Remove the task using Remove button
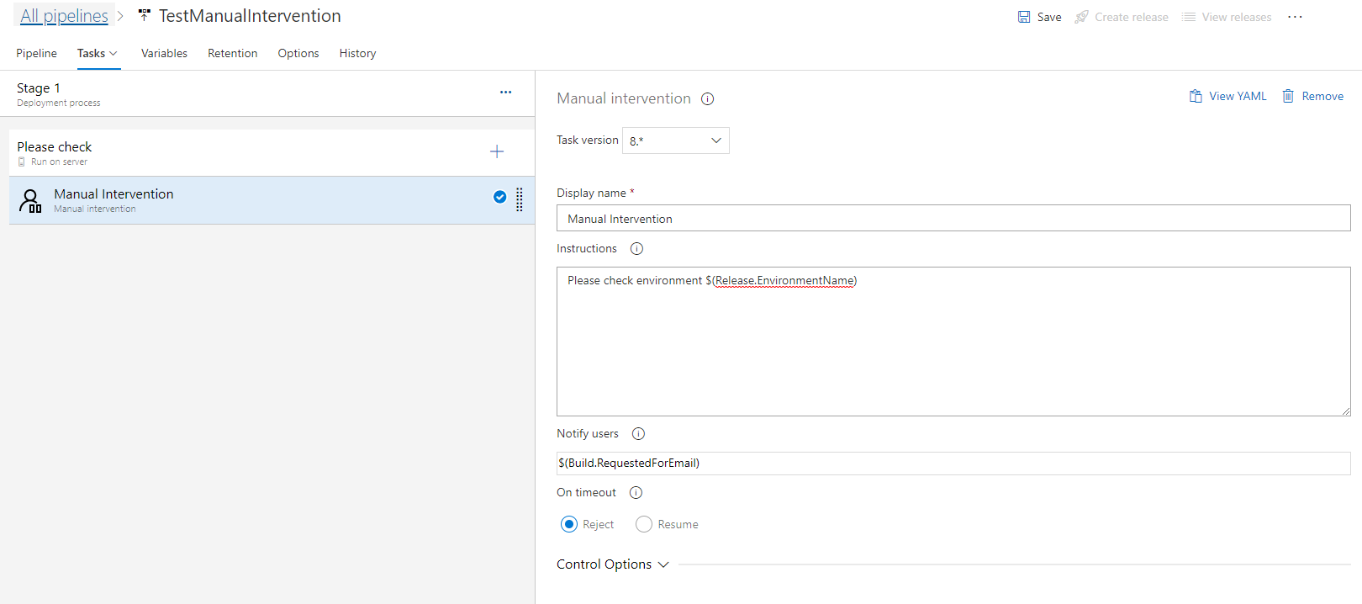The width and height of the screenshot is (1362, 604). pyautogui.click(x=1313, y=97)
